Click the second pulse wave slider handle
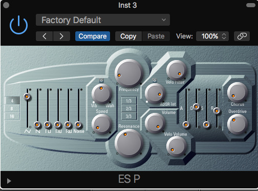This screenshot has height=191, width=258. 58,125
